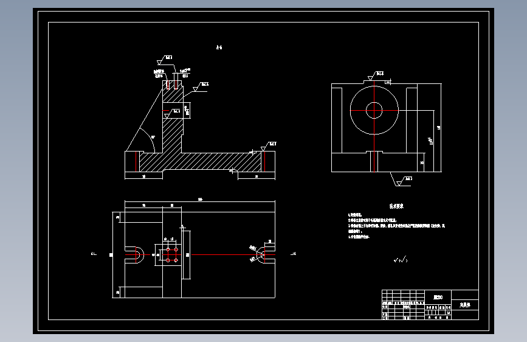Select the 夹具体 part name cell
The image size is (527, 342).
(465, 305)
